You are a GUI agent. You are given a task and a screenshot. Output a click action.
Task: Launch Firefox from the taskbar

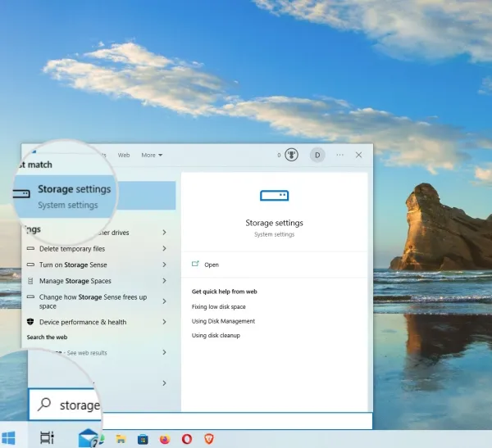point(165,439)
